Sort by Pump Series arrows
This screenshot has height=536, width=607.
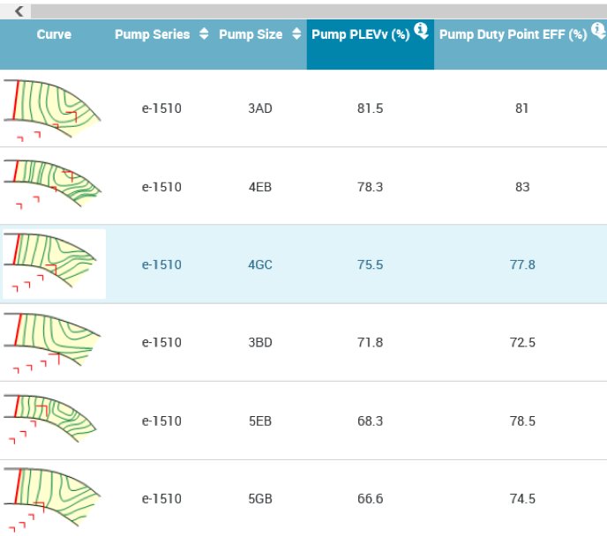pyautogui.click(x=204, y=34)
